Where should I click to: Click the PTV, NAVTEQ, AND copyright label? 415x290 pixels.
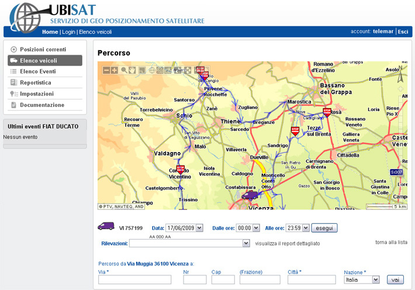[121, 206]
